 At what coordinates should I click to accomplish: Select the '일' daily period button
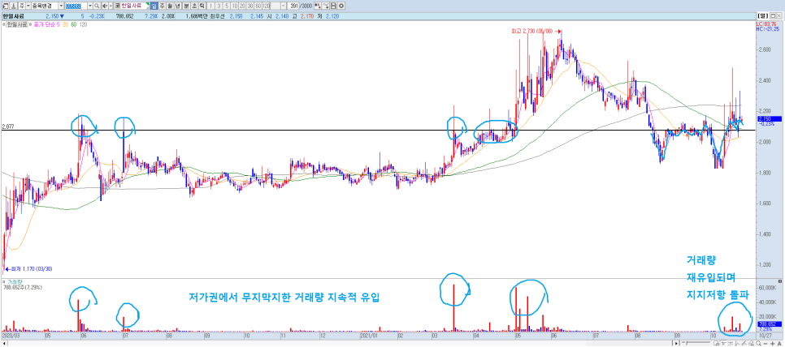pos(154,6)
